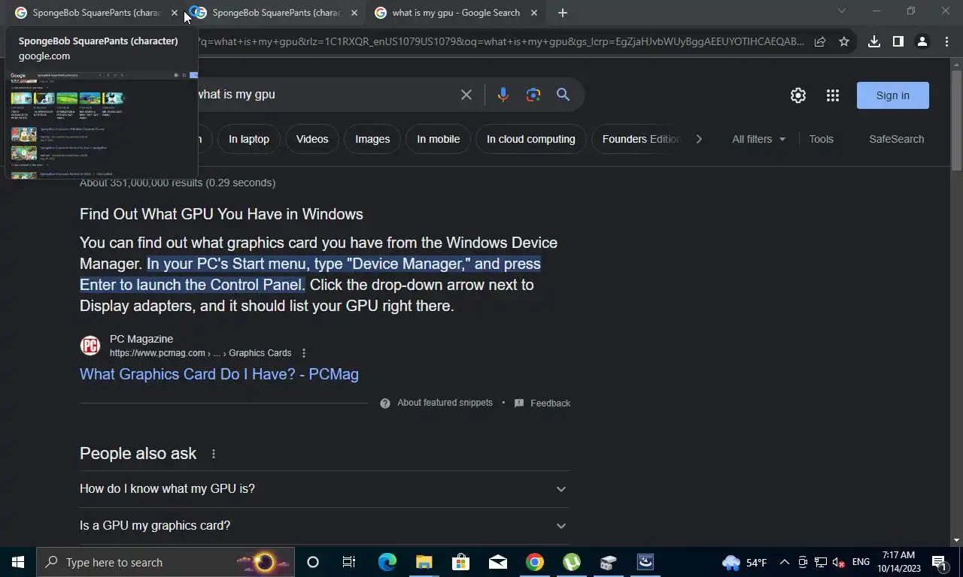The image size is (963, 577).
Task: Open Mail app from taskbar
Action: (x=497, y=562)
